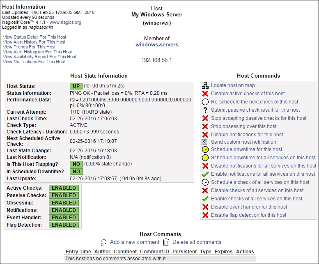Open View Notifications For This Host
This screenshot has width=319, height=264.
(34, 62)
